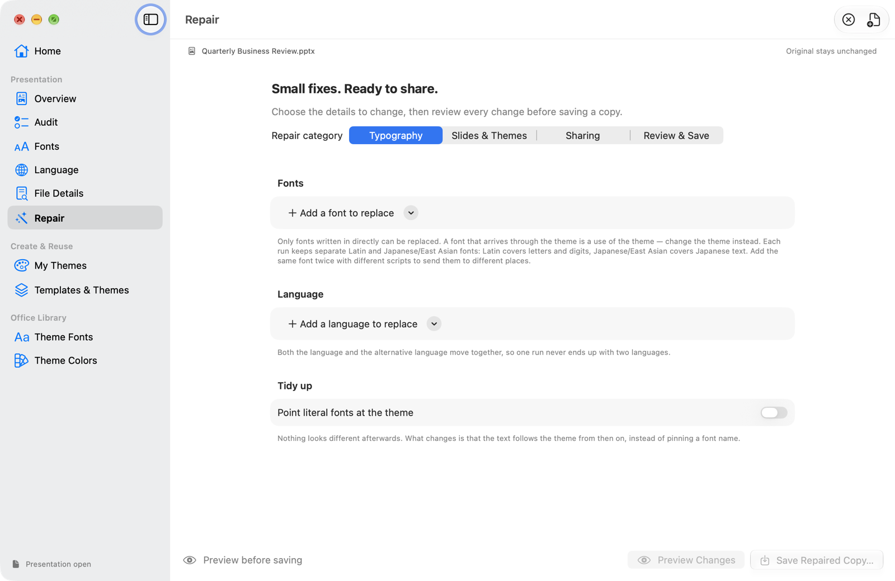Screen dimensions: 895x581
Task: Click the Overview sidebar icon
Action: click(x=21, y=98)
